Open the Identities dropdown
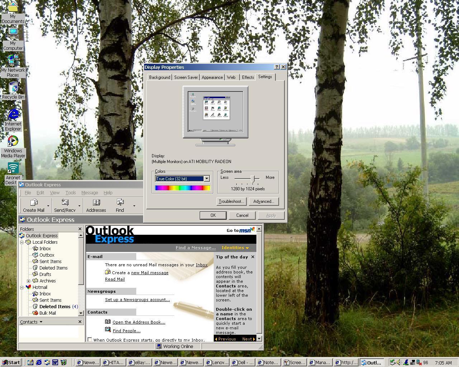Viewport: 459px width, 367px height. point(235,248)
